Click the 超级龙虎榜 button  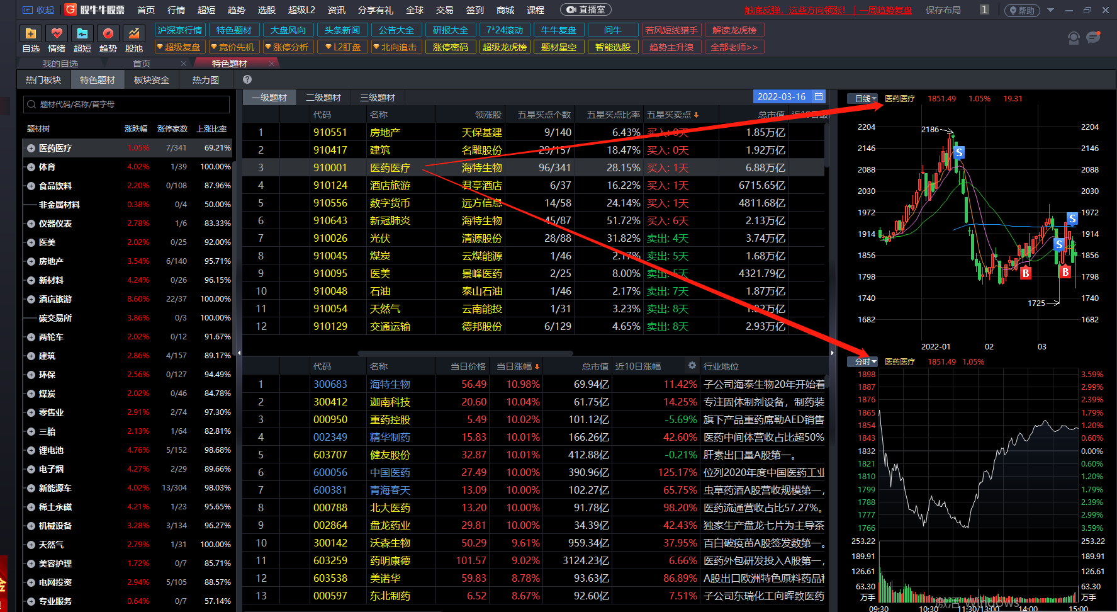[505, 47]
